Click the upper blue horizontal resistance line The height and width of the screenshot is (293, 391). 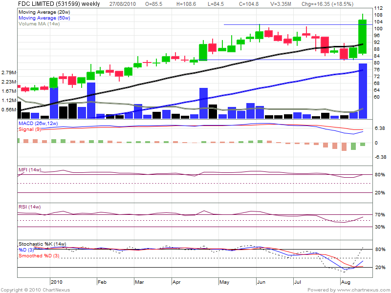click(x=293, y=24)
